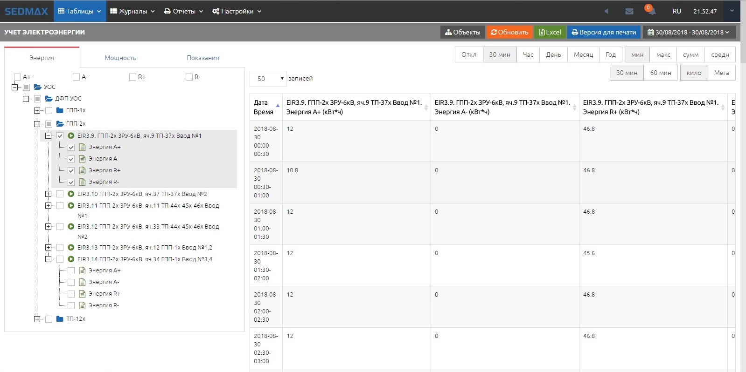Open the notifications bell icon
The width and height of the screenshot is (746, 372).
[x=651, y=11]
